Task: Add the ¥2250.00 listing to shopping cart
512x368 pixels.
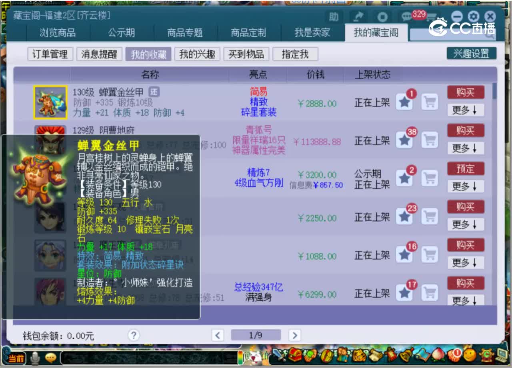Action: pyautogui.click(x=430, y=216)
